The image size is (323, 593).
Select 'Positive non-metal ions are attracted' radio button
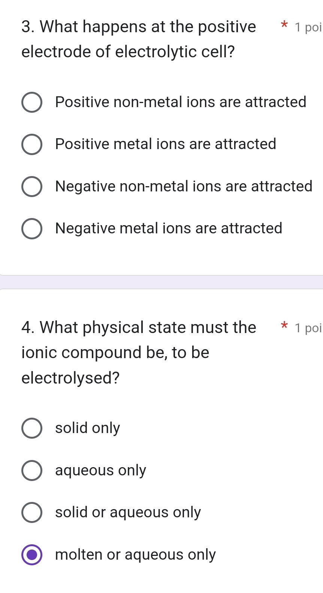coord(32,102)
